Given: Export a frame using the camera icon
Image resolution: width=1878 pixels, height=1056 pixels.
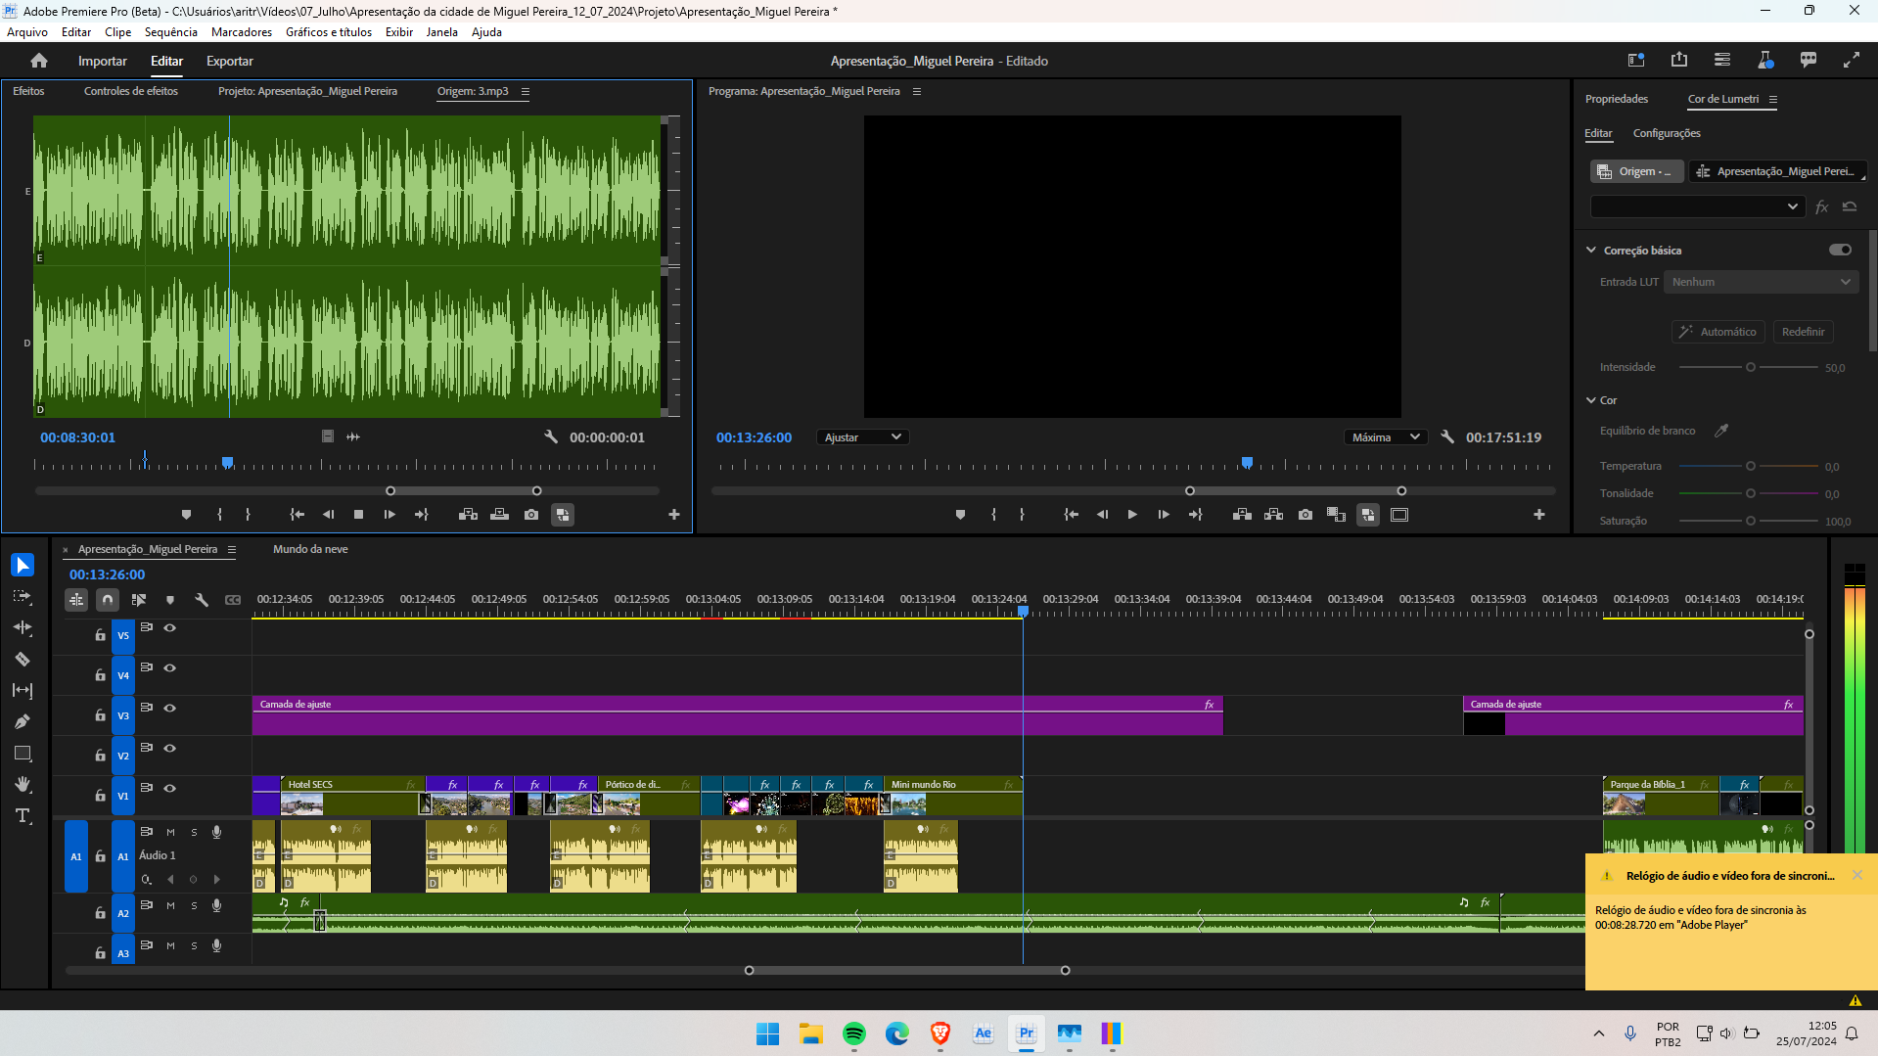Looking at the screenshot, I should coord(1305,514).
